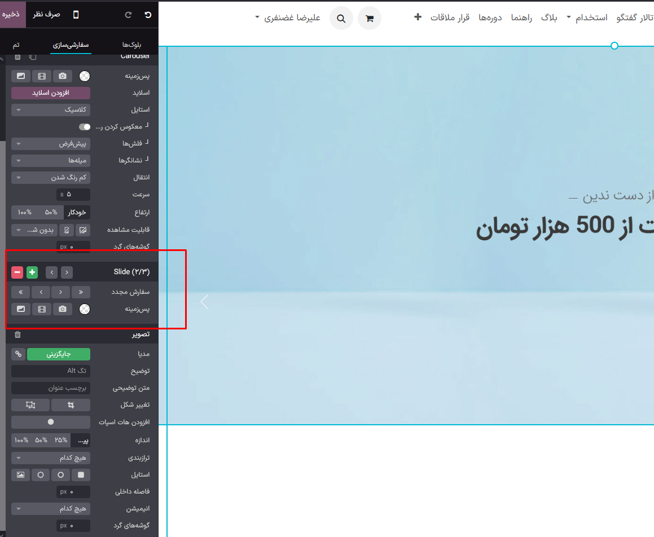
Task: Click the hide-on-desktop icon in the visibility row
Action: pos(83,230)
